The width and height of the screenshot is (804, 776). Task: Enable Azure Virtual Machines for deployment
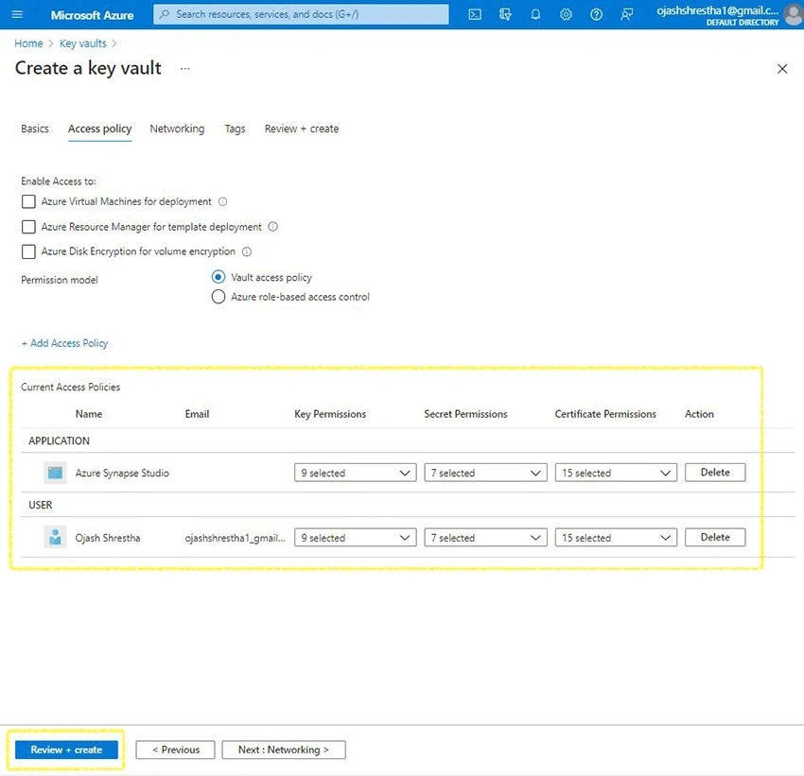pos(28,201)
